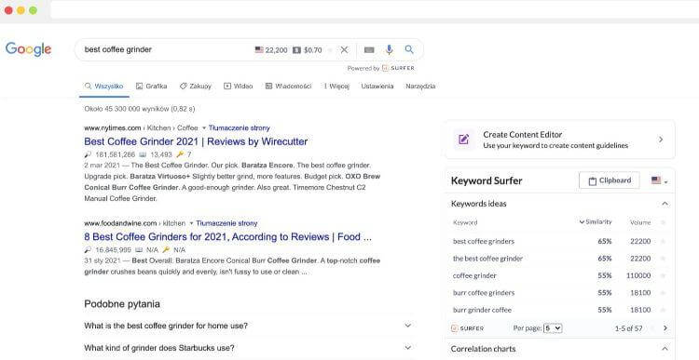Open Create Content Editor via right chevron

point(661,140)
